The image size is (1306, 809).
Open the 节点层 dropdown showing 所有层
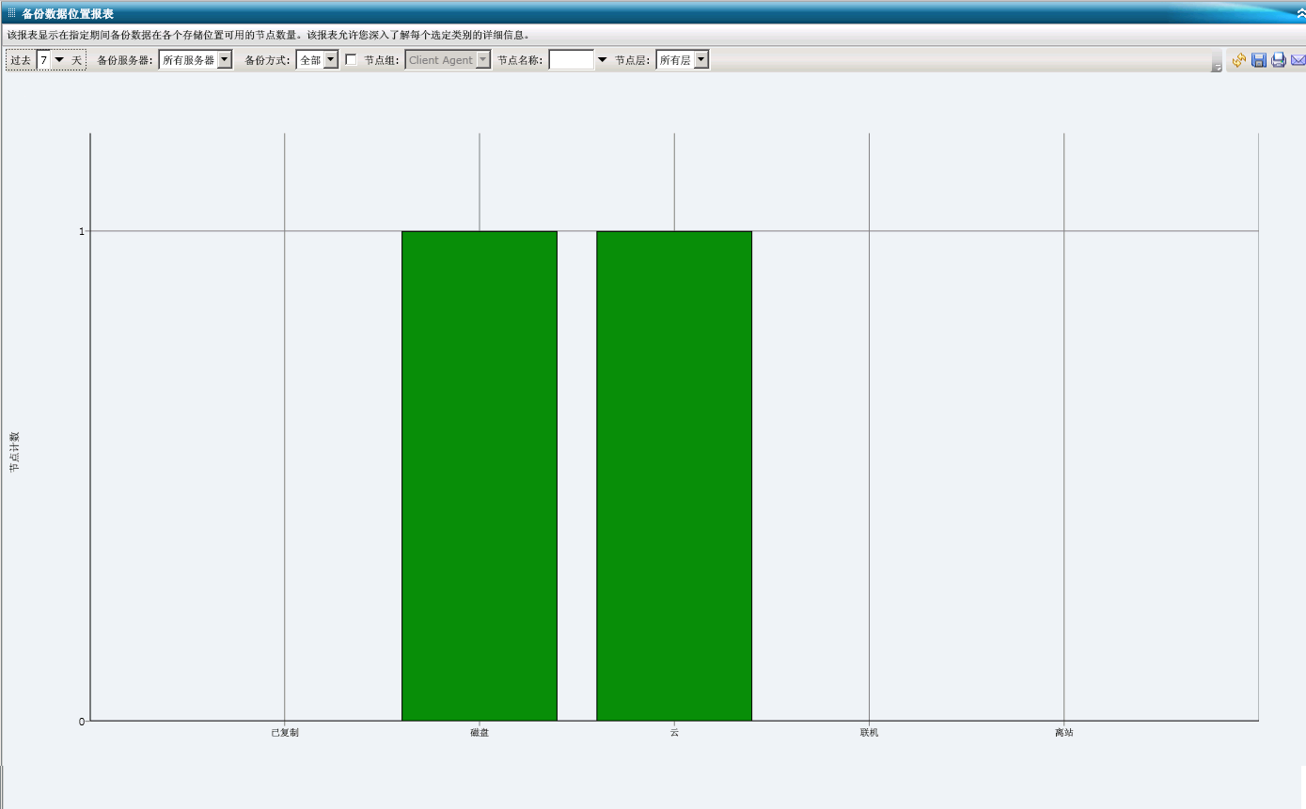coord(700,60)
